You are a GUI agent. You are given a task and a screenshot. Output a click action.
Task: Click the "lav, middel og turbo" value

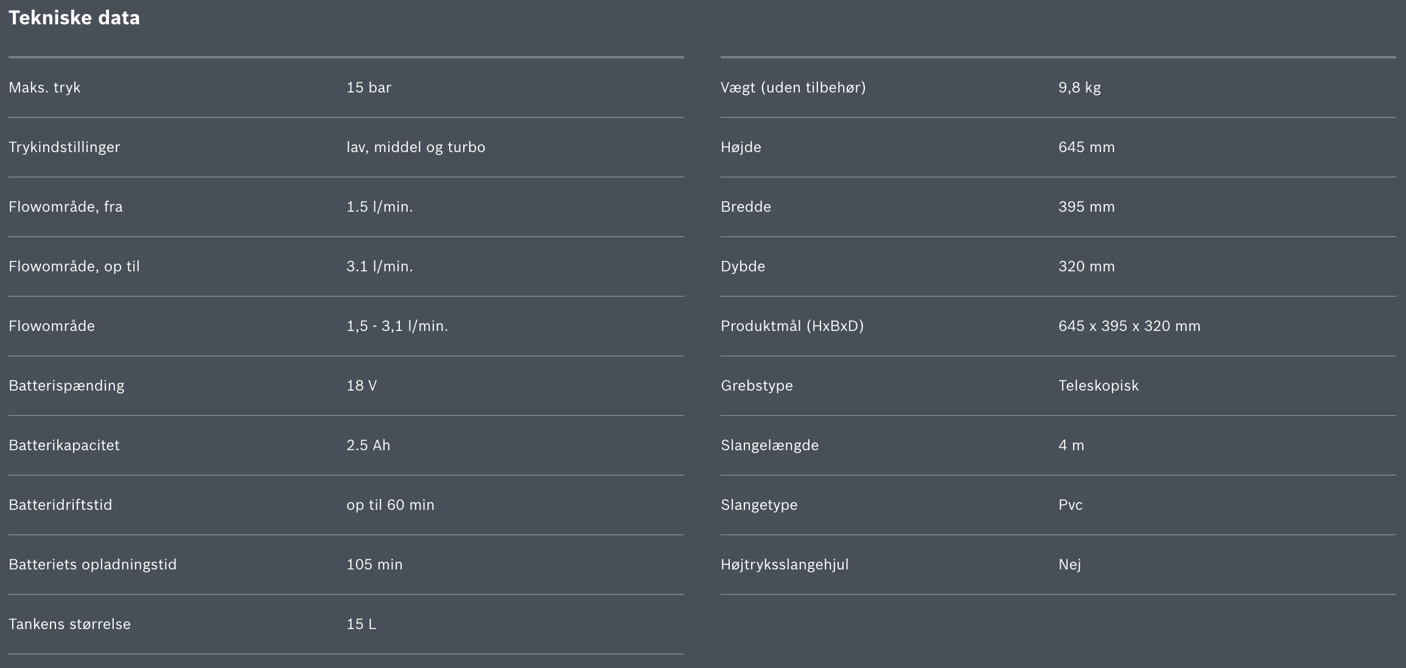tap(416, 147)
